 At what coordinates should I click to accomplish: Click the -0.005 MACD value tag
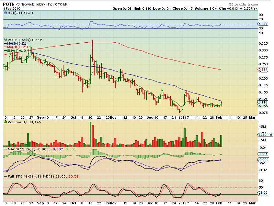point(263,159)
